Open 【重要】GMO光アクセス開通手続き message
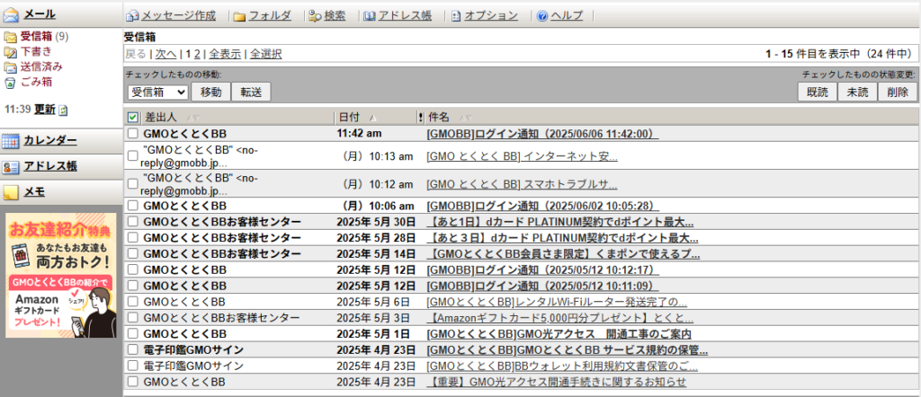 556,383
